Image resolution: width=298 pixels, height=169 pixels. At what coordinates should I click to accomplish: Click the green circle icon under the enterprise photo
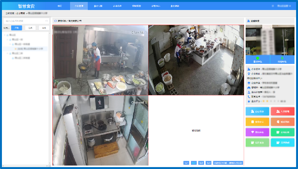click(258, 58)
